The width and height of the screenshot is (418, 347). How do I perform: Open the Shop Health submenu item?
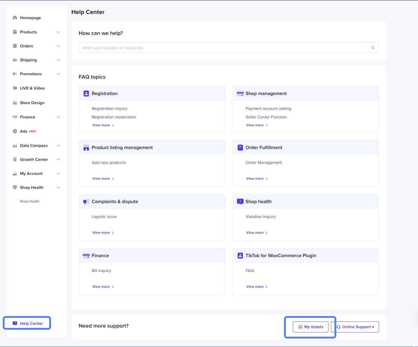(x=29, y=202)
